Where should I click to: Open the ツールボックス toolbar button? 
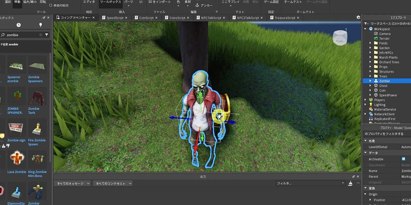tap(110, 2)
